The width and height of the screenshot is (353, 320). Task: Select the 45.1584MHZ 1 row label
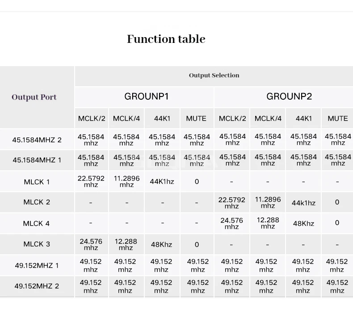[37, 160]
